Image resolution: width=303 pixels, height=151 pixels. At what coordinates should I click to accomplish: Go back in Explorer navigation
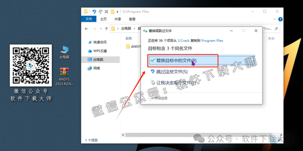pyautogui.click(x=86, y=29)
